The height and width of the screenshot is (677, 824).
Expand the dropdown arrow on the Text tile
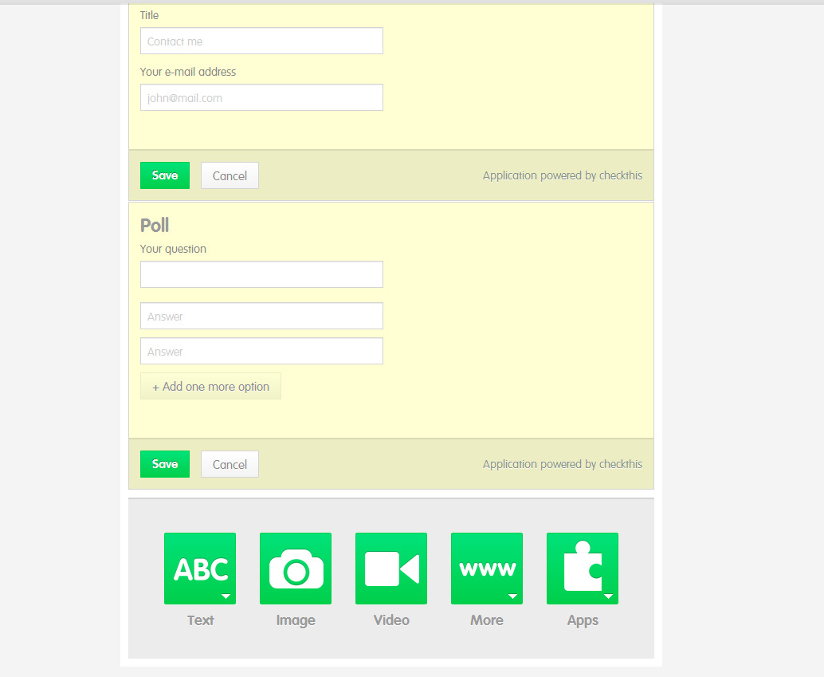(226, 596)
